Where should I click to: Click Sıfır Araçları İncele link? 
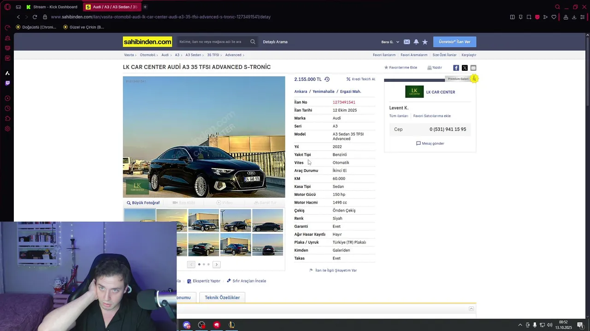pos(246,281)
